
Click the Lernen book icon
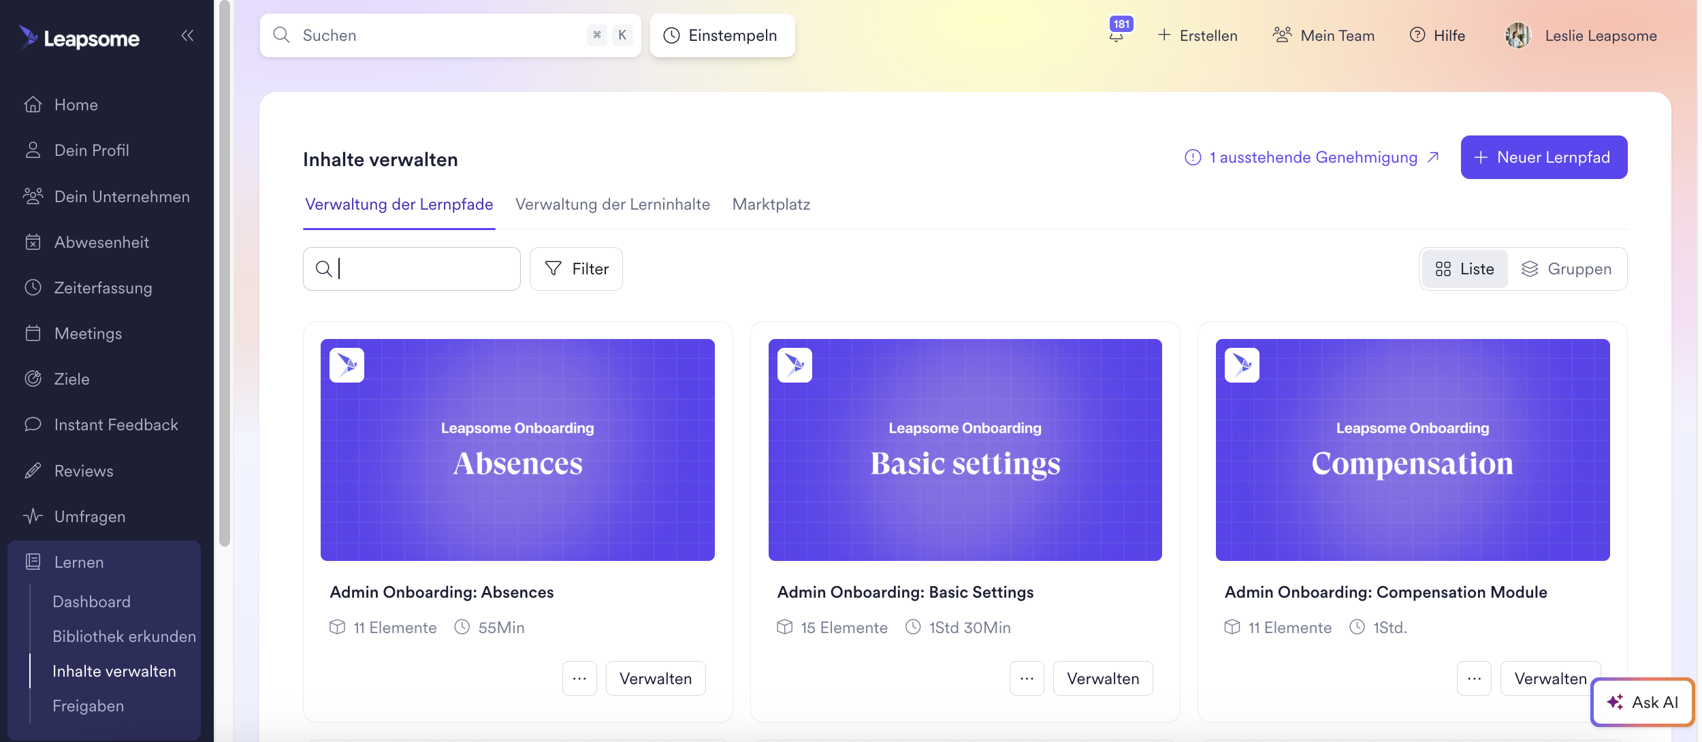click(x=33, y=562)
